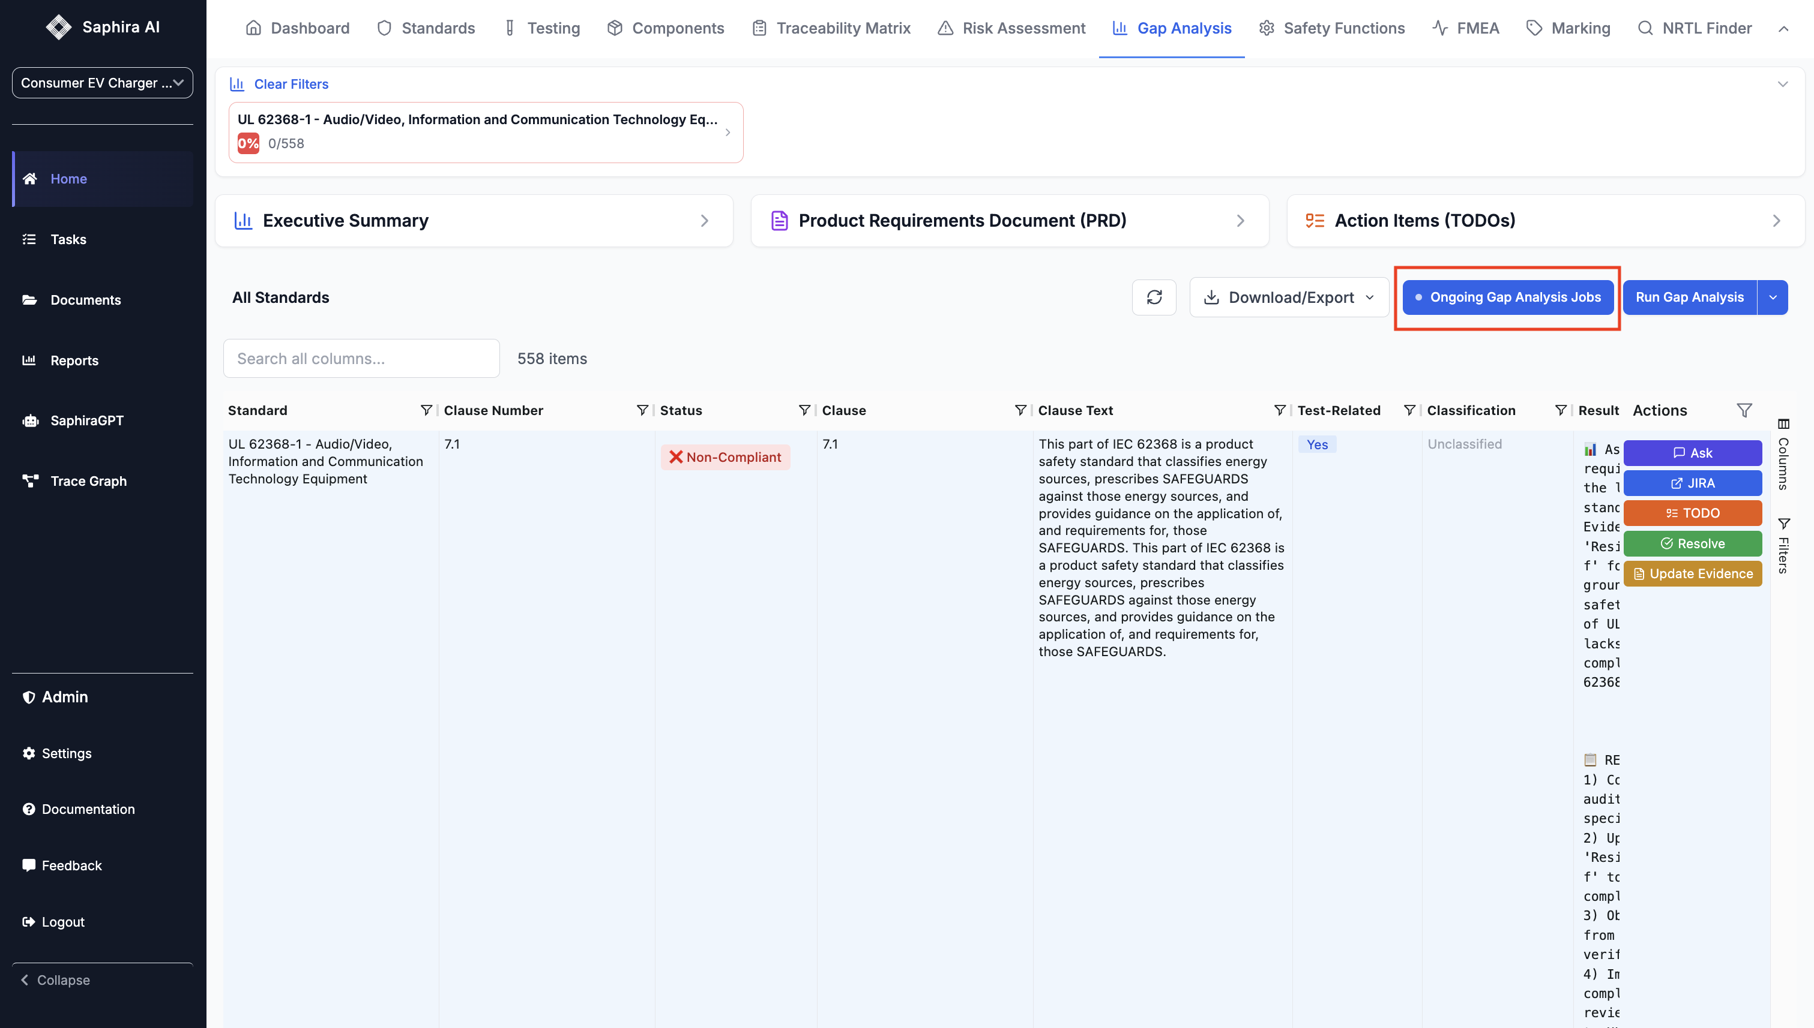The height and width of the screenshot is (1028, 1814).
Task: Click the Clause Number filter icon
Action: [x=642, y=410]
